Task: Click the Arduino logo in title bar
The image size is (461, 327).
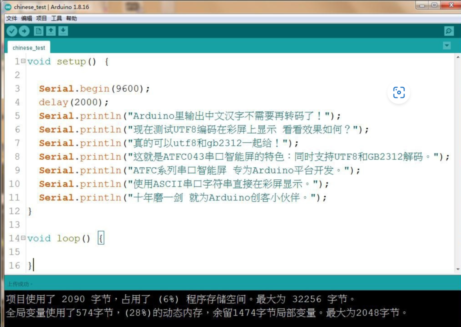Action: (8, 7)
